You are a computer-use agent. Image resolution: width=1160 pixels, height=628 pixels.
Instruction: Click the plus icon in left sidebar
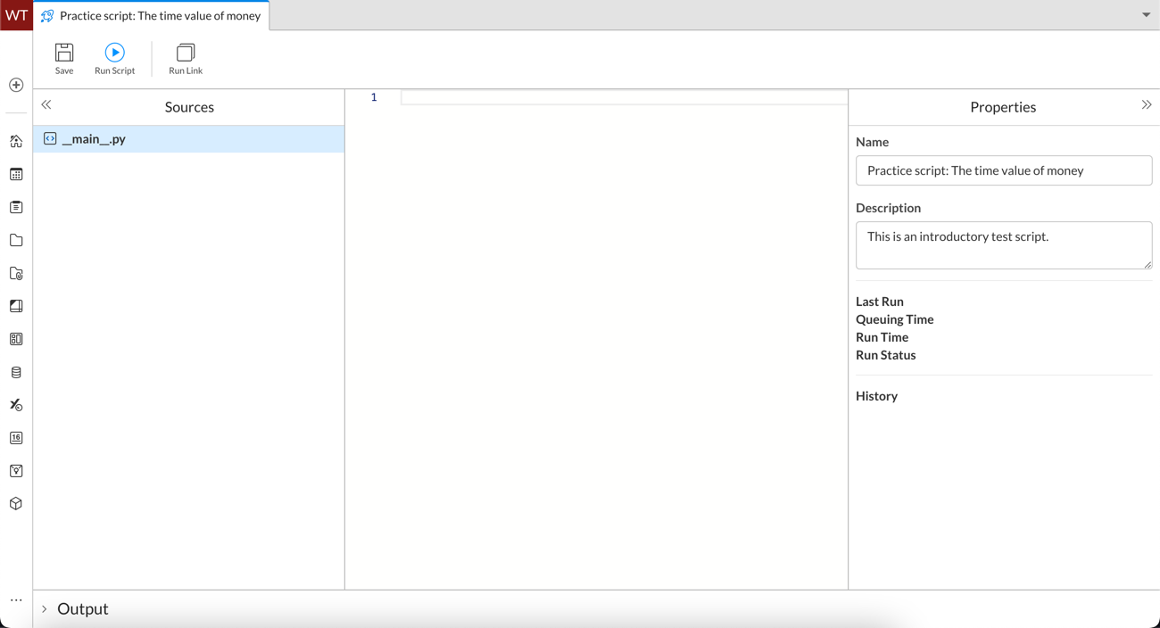(16, 85)
